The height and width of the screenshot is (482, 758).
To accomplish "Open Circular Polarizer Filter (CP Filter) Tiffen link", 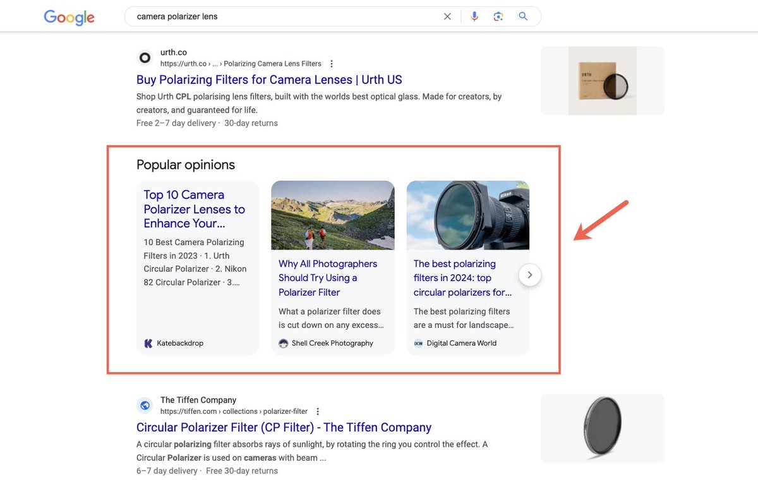I will (284, 428).
